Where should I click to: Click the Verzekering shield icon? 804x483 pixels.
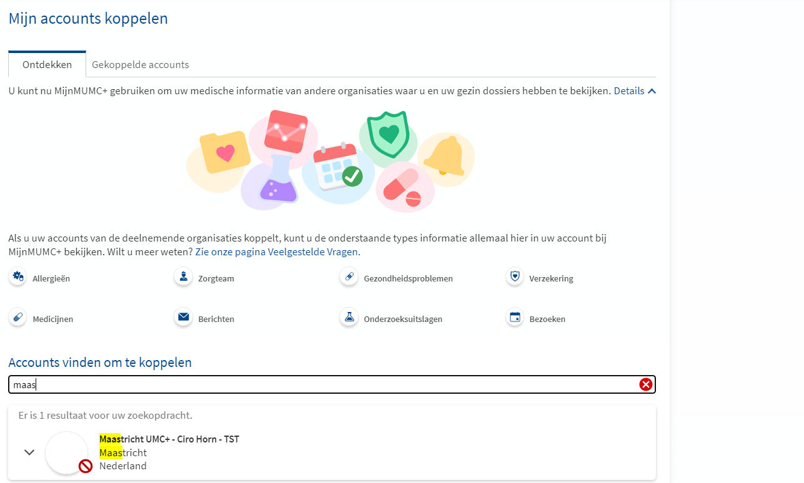[x=515, y=276]
